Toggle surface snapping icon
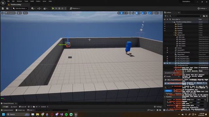The height and width of the screenshot is (117, 209). click(133, 13)
